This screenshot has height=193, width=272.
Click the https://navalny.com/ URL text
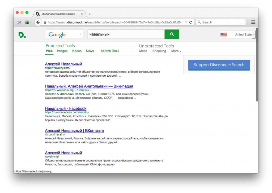point(58,68)
